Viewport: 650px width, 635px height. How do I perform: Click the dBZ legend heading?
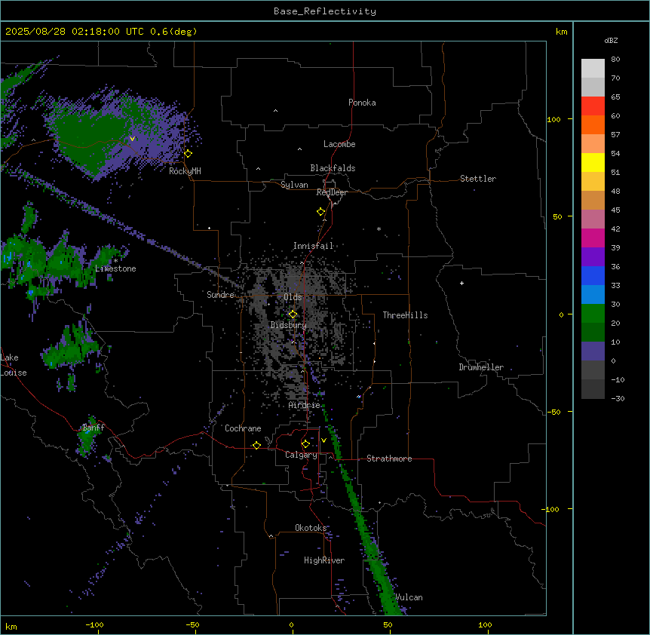(x=611, y=40)
